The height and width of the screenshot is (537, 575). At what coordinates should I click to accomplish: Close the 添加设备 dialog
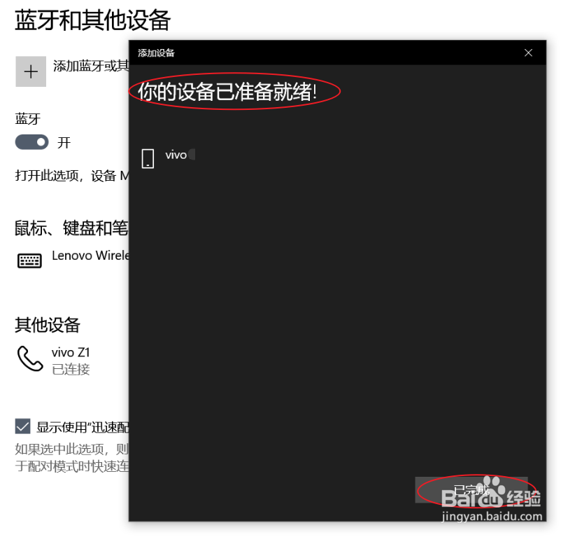[528, 53]
